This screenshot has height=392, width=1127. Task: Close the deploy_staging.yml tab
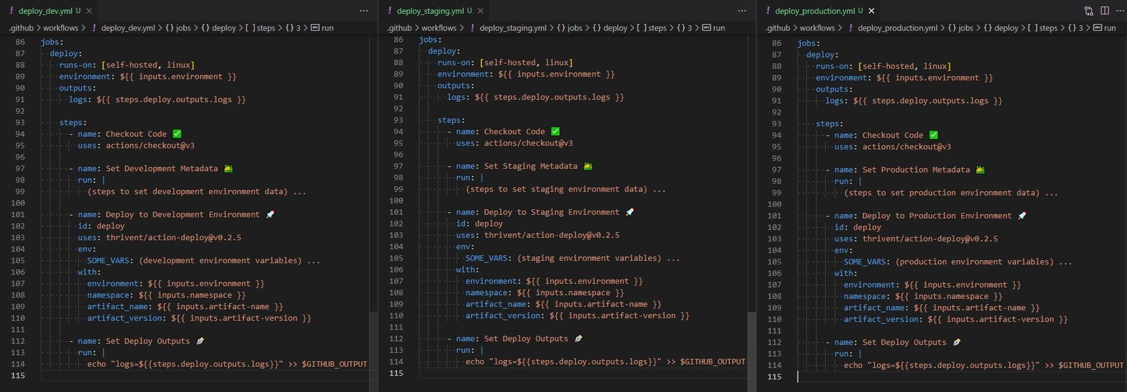tap(480, 11)
